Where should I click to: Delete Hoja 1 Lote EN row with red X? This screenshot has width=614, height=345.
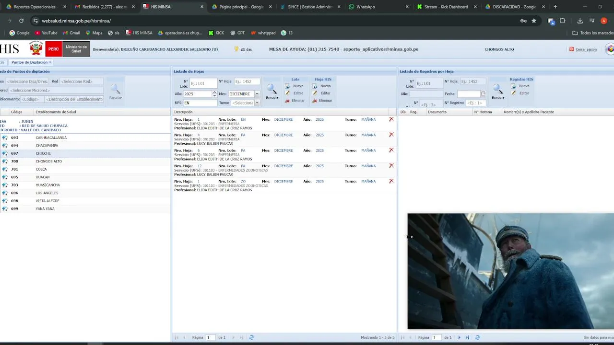(391, 119)
